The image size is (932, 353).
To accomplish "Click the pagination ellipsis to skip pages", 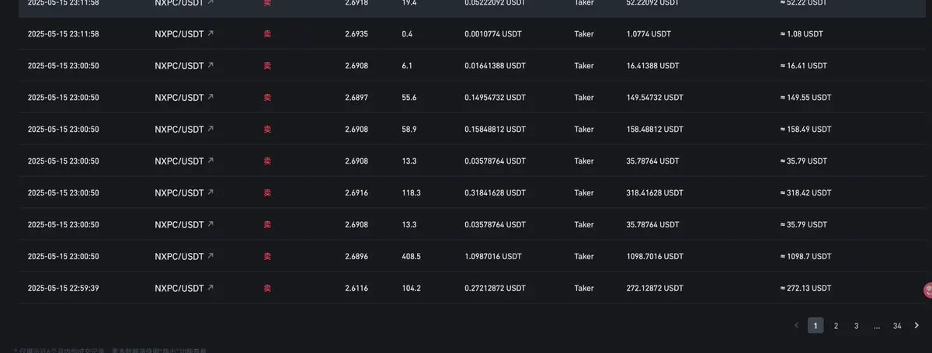I will [876, 326].
